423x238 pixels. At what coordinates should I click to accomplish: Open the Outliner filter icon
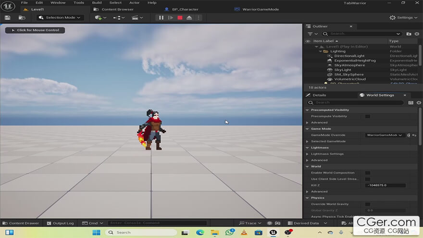pyautogui.click(x=312, y=34)
